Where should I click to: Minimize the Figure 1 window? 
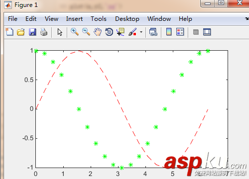[x=208, y=3]
